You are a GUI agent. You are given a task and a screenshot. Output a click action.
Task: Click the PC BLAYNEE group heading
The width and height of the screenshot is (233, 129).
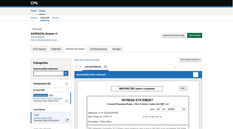39,90
